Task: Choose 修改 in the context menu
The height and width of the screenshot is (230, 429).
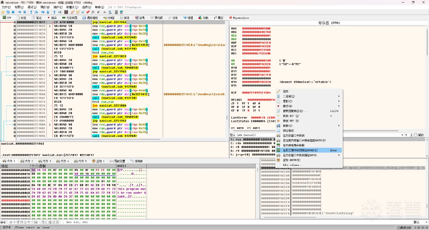Action: (x=309, y=91)
